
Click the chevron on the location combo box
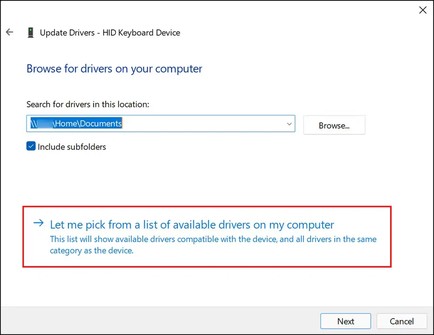(289, 123)
